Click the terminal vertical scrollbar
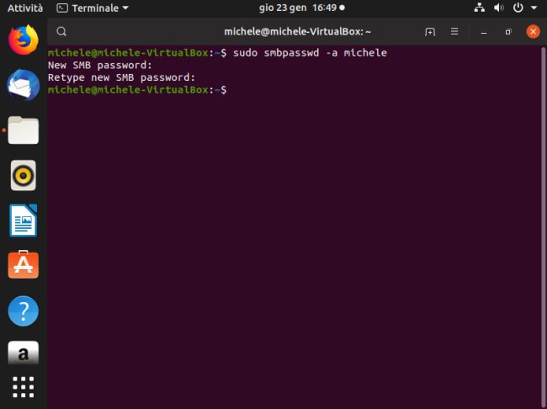Screen dimensions: 547x409 543,227
